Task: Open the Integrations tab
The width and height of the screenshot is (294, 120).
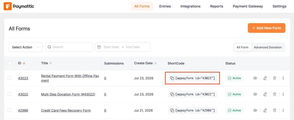Action: 190,6
